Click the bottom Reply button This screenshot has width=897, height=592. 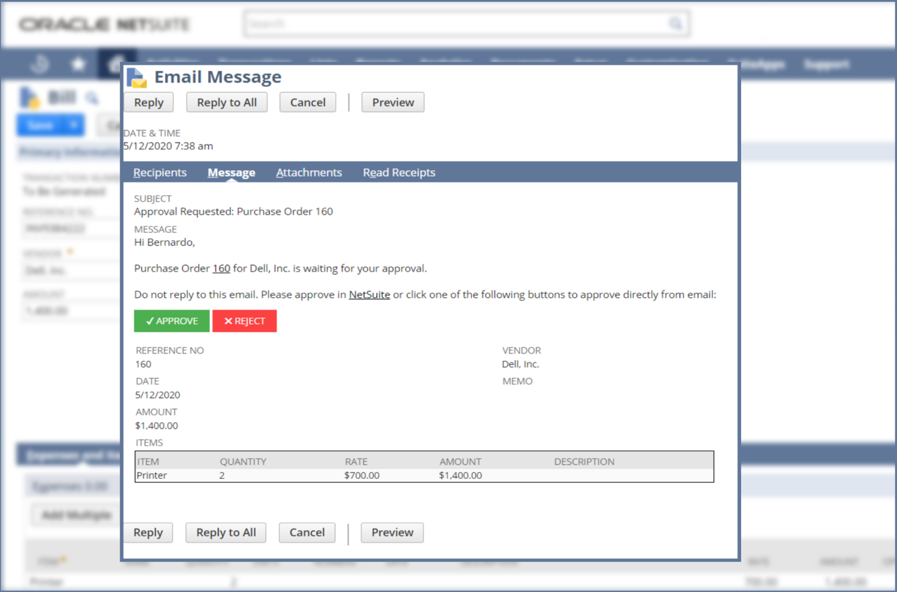(x=148, y=533)
